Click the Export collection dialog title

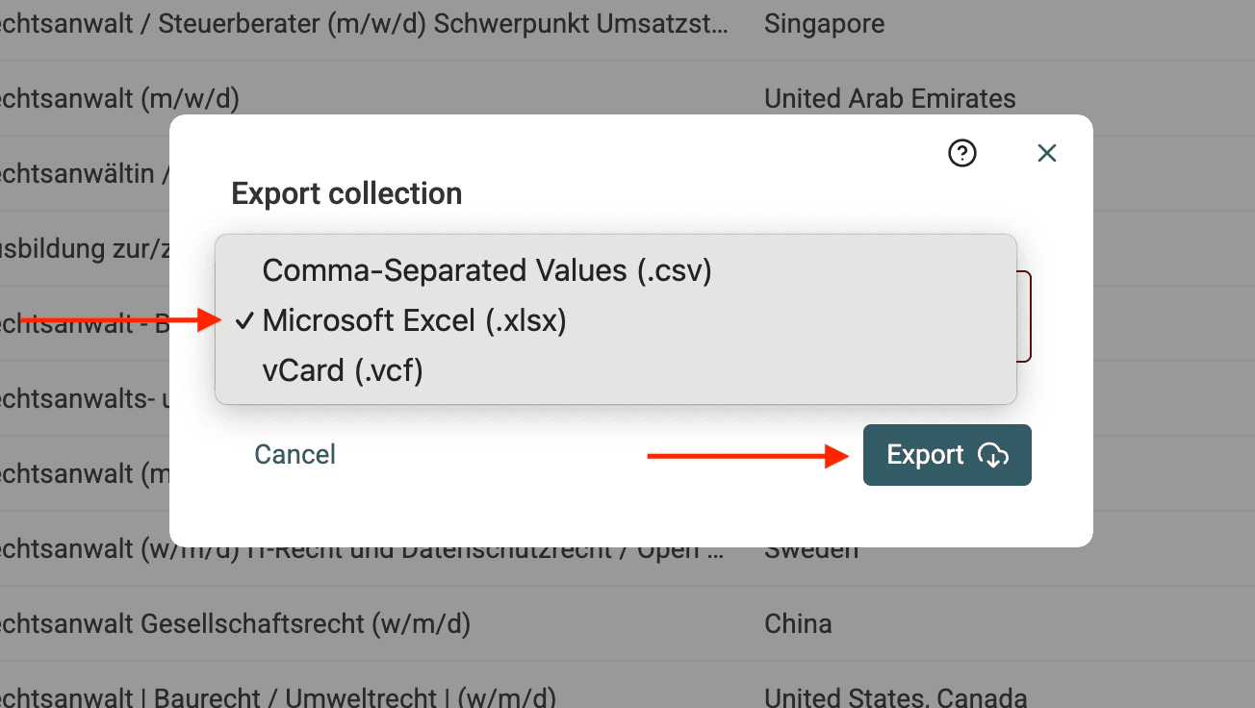point(346,193)
